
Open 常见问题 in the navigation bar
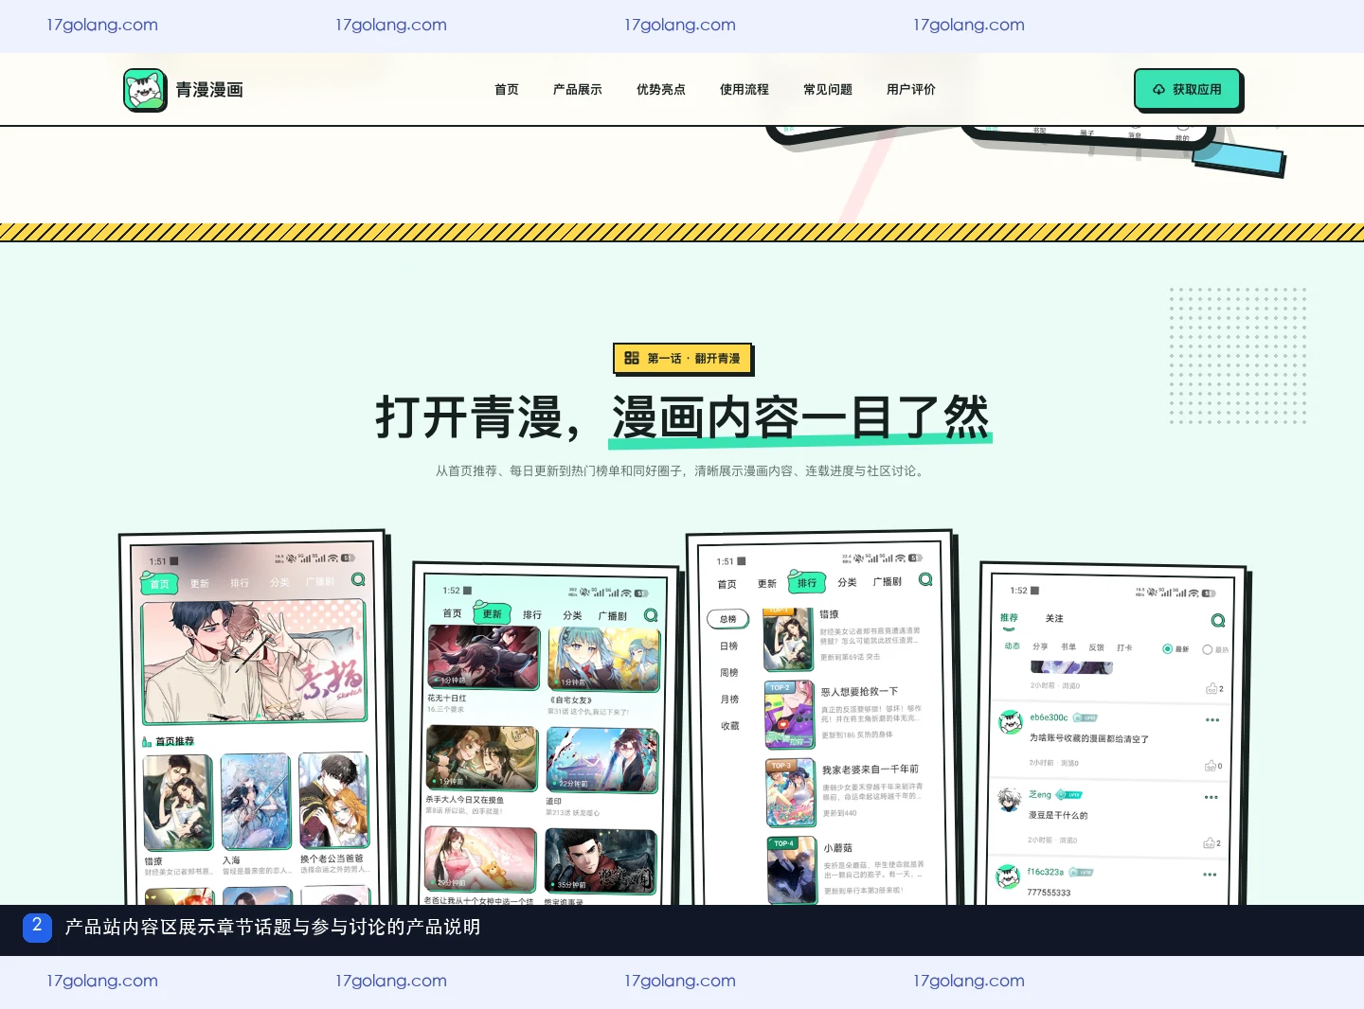(828, 90)
